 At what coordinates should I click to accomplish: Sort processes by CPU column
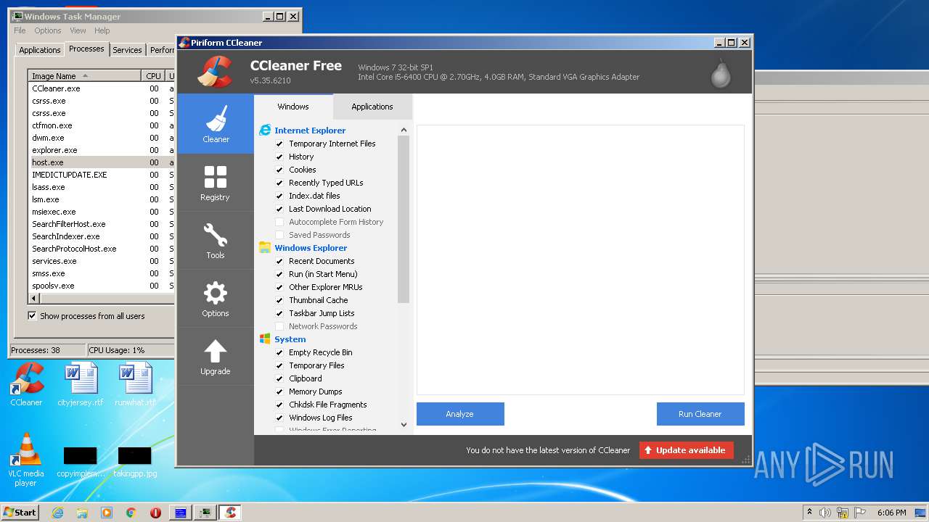(153, 76)
